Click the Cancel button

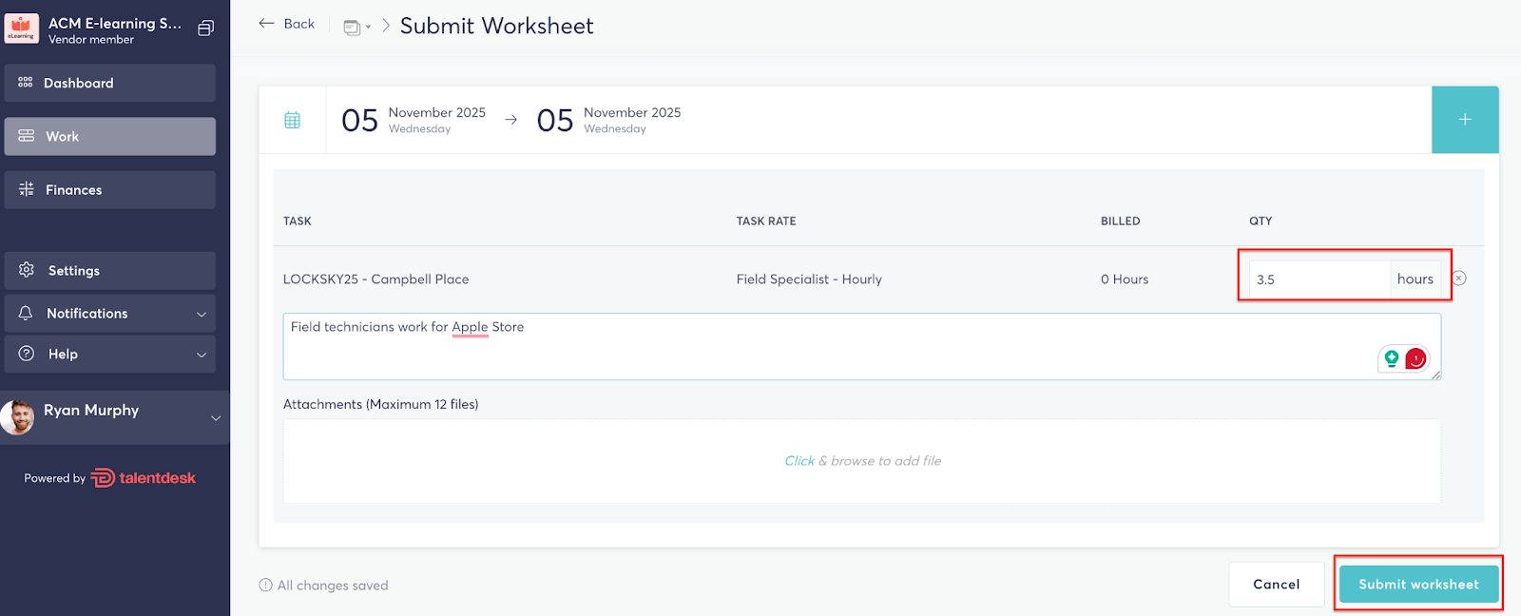(1276, 585)
